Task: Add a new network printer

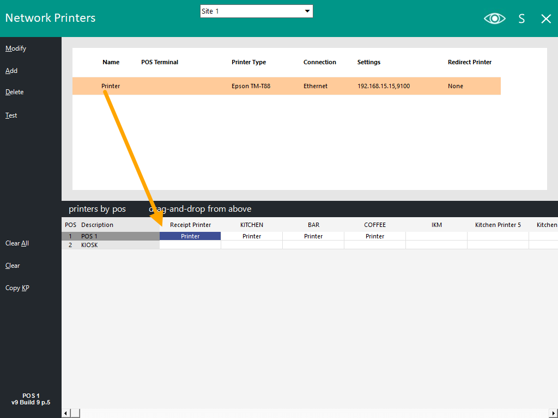Action: tap(11, 70)
